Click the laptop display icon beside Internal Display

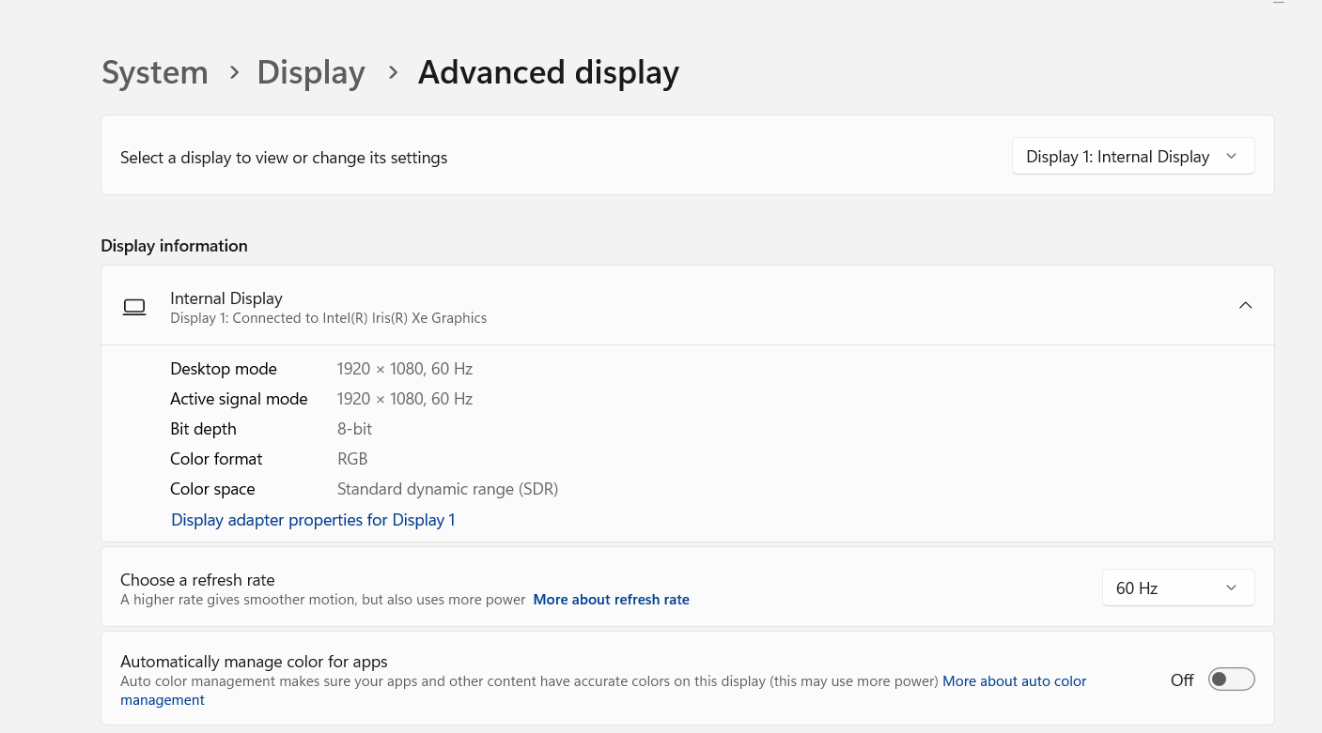tap(134, 306)
